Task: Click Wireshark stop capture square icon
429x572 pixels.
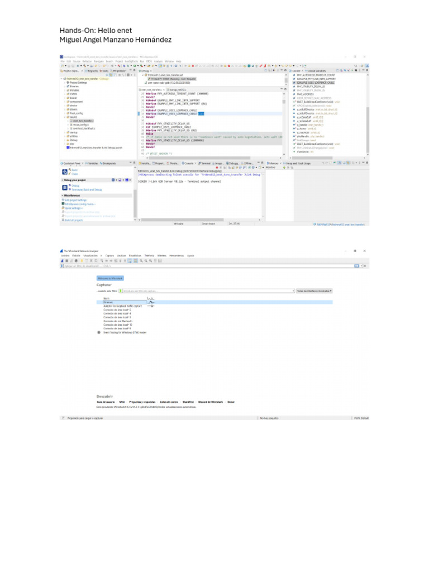Action: point(67,261)
